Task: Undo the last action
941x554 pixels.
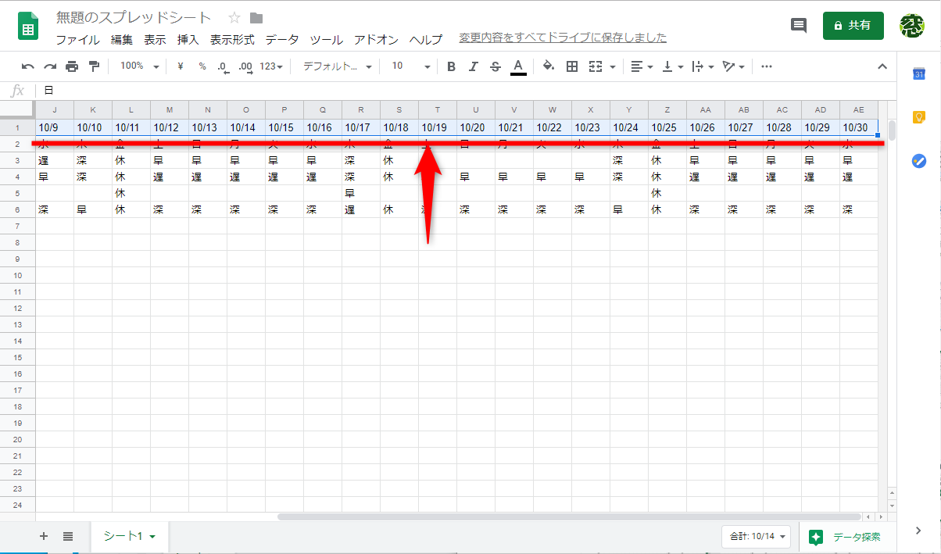Action: click(x=28, y=66)
